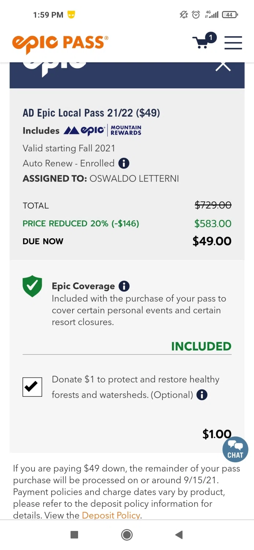Open the hamburger menu

(x=233, y=43)
